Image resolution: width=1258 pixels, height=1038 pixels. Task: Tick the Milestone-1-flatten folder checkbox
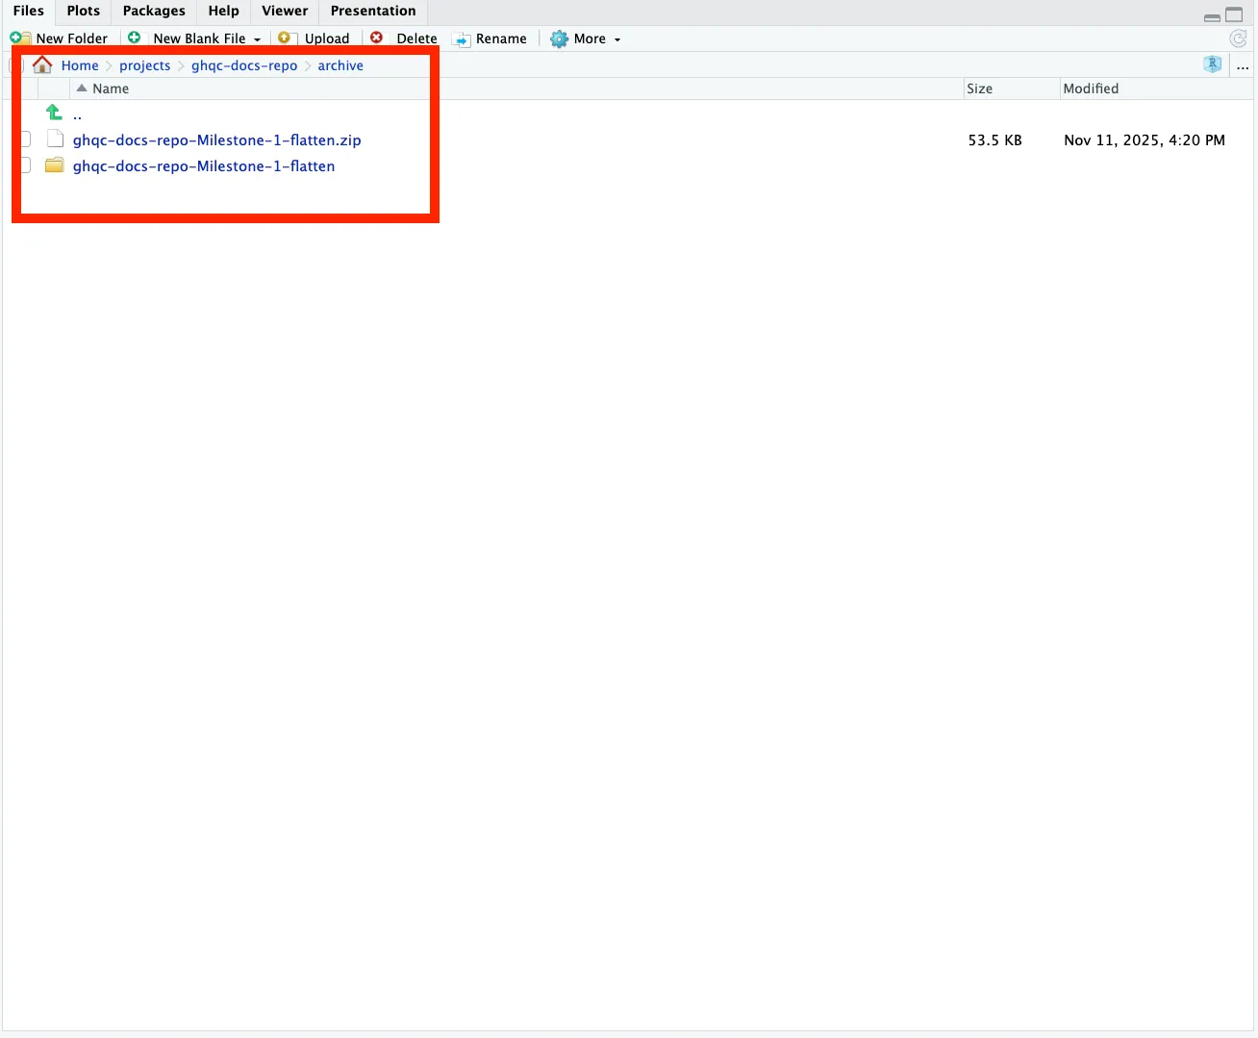[24, 165]
